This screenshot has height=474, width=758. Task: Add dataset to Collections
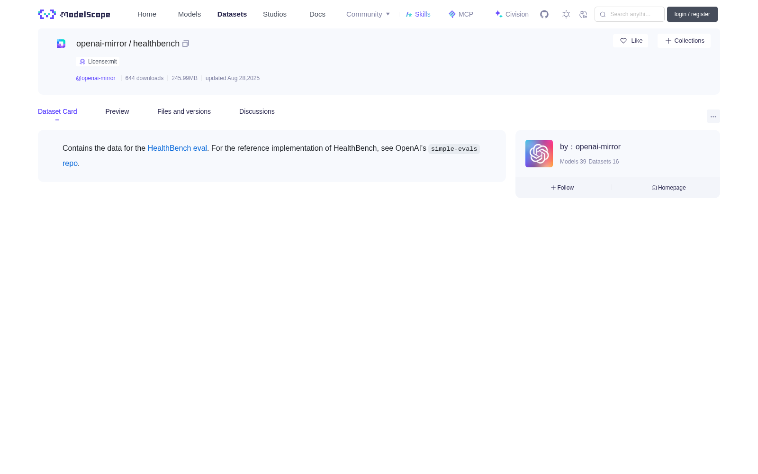684,41
